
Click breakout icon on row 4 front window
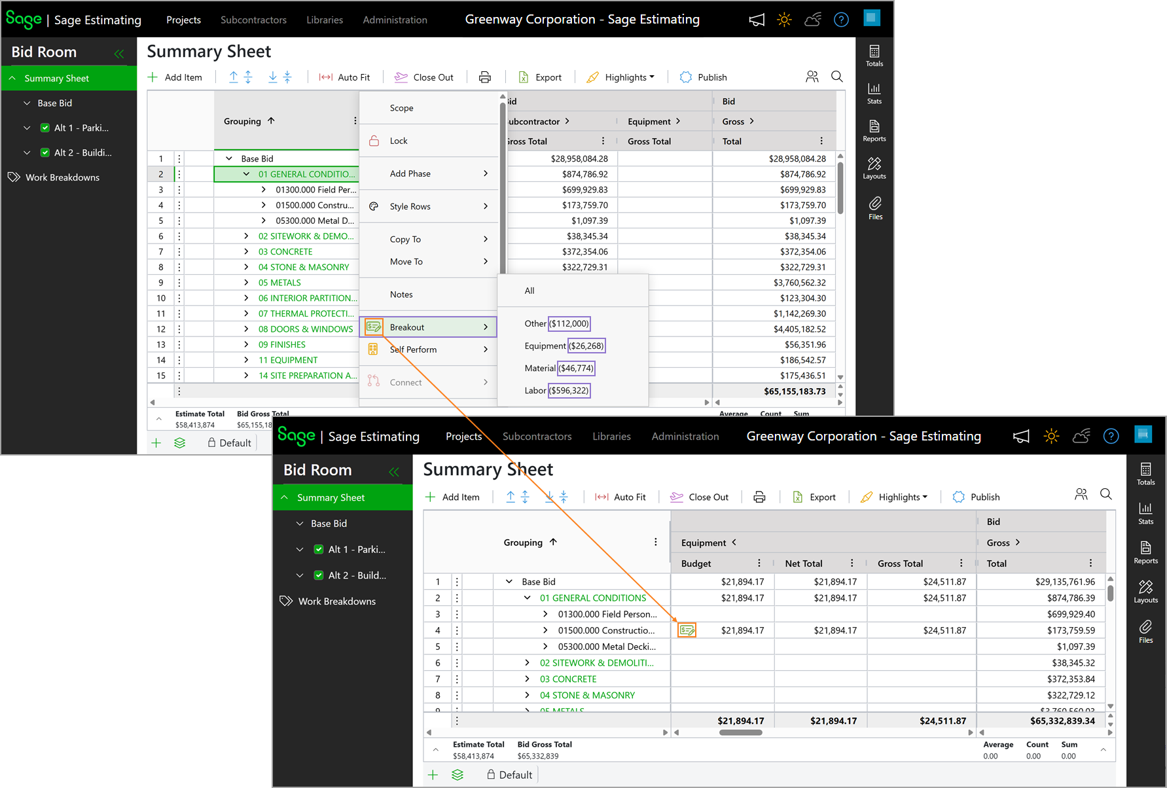coord(687,630)
